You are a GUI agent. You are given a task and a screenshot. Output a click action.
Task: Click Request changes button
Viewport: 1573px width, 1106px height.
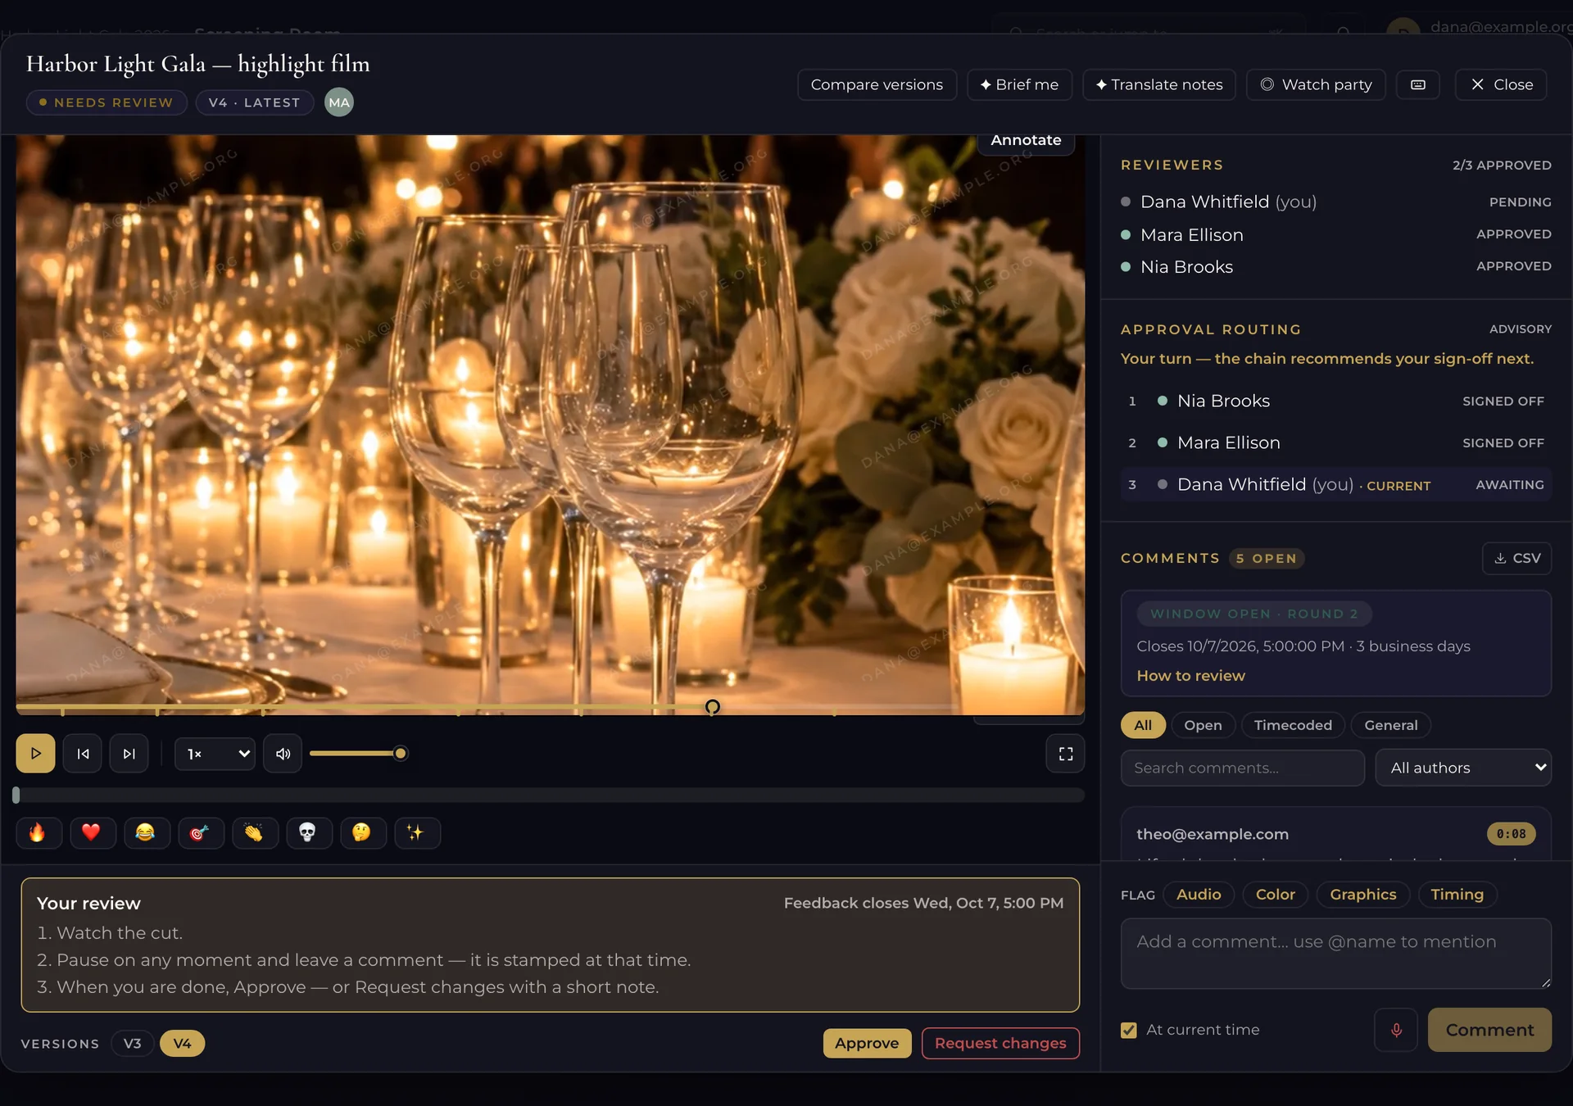(1000, 1043)
